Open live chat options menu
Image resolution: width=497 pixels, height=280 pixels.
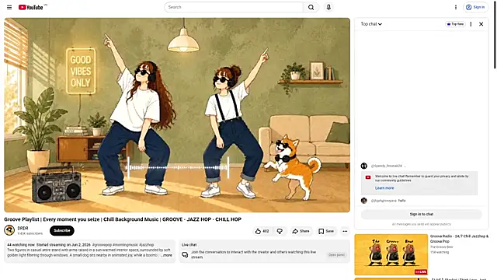(471, 24)
